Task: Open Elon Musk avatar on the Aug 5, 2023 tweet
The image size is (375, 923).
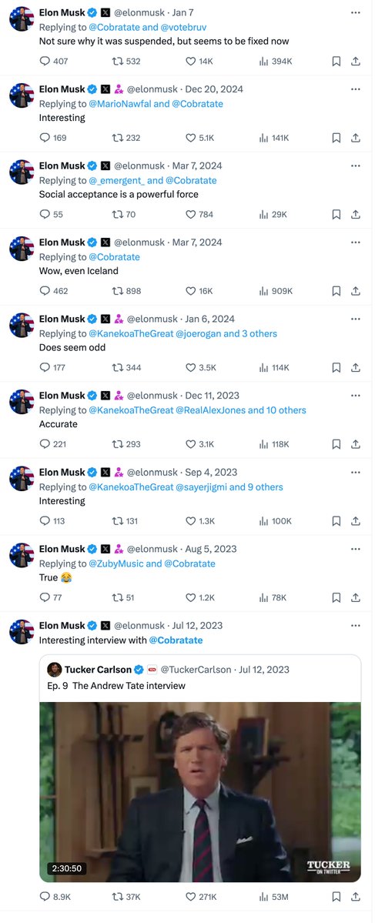Action: click(x=22, y=554)
